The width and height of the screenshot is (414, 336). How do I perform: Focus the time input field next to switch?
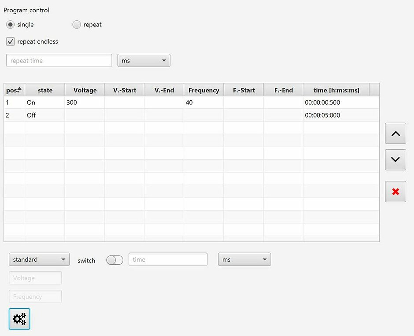168,260
